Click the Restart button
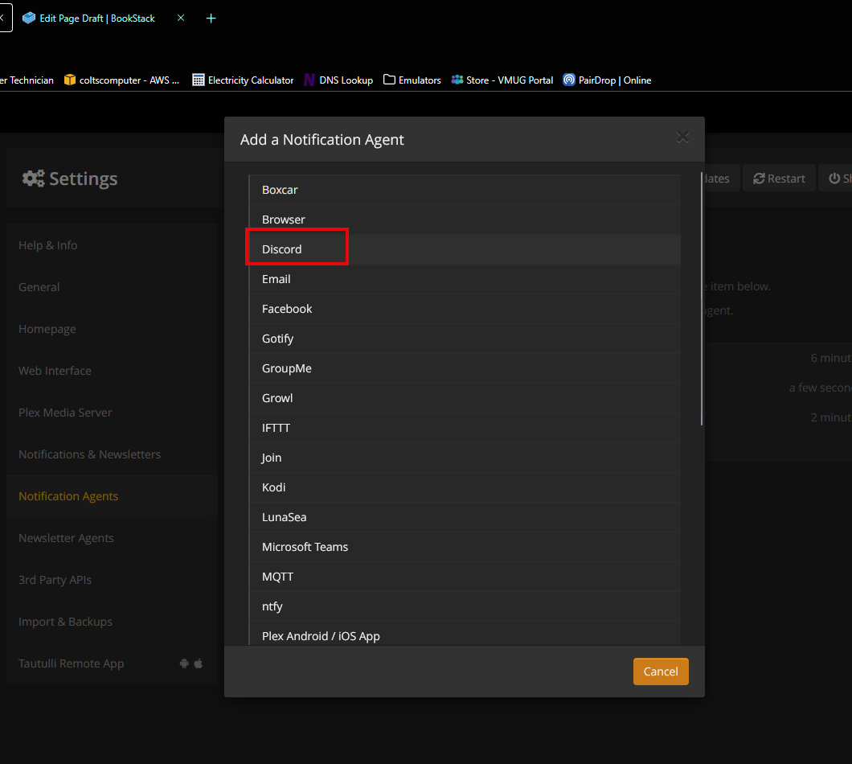This screenshot has height=764, width=852. click(779, 179)
